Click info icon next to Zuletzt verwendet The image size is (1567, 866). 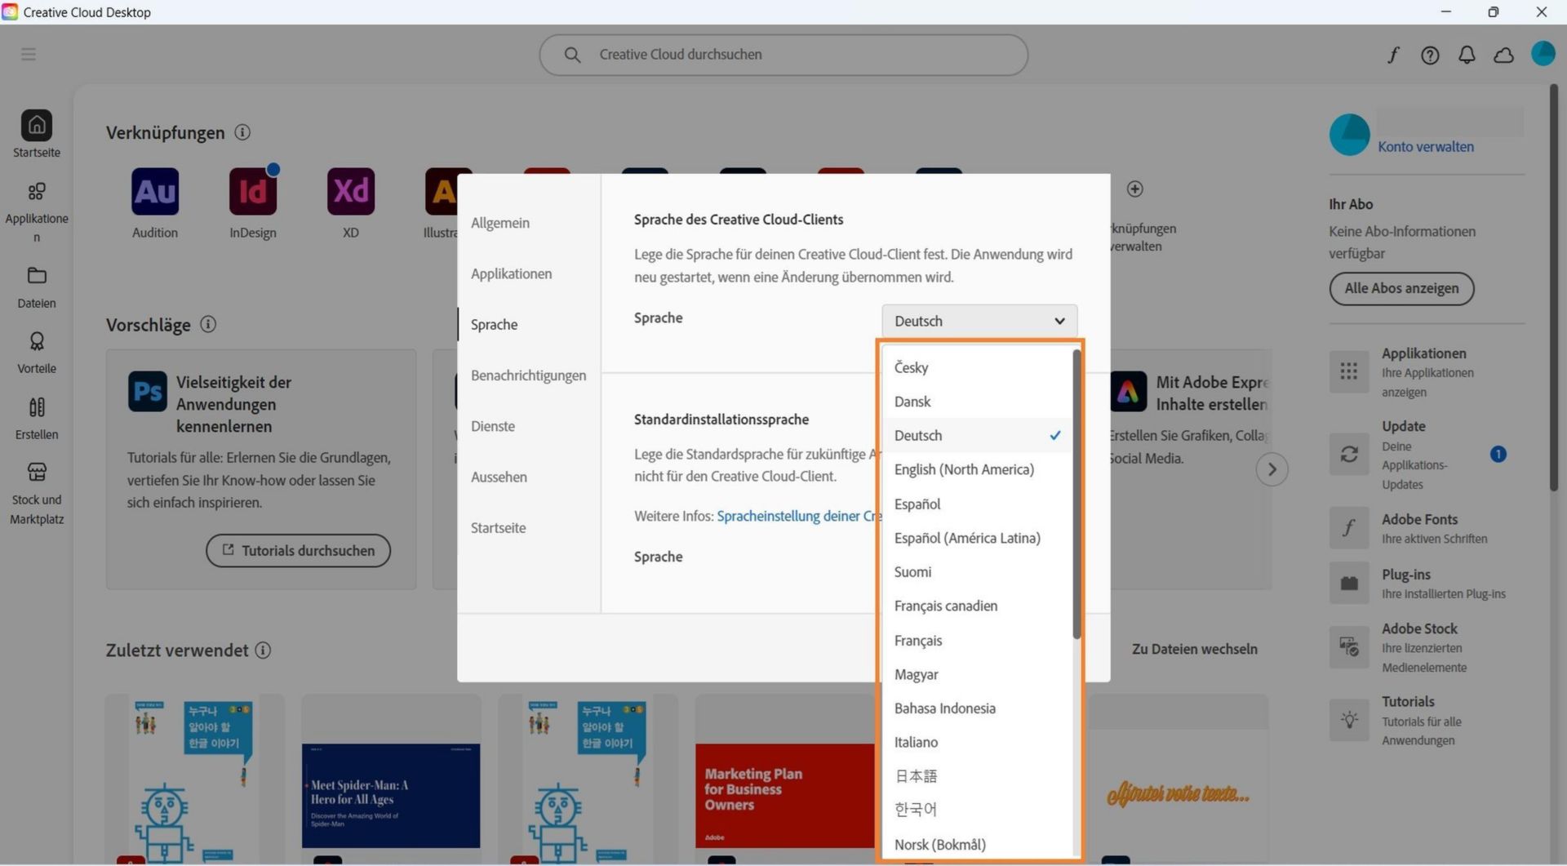tap(263, 651)
